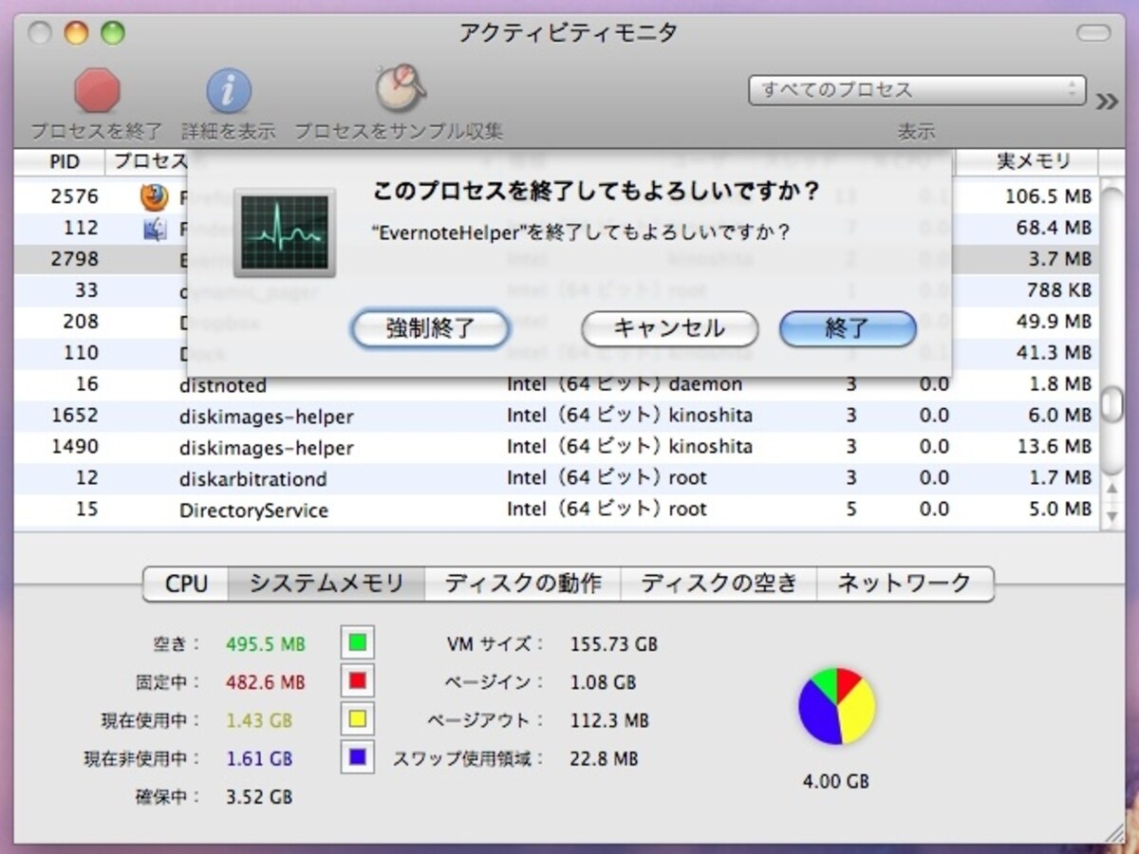Image resolution: width=1139 pixels, height=854 pixels.
Task: Confirm with the blue 終了 button
Action: tap(848, 329)
